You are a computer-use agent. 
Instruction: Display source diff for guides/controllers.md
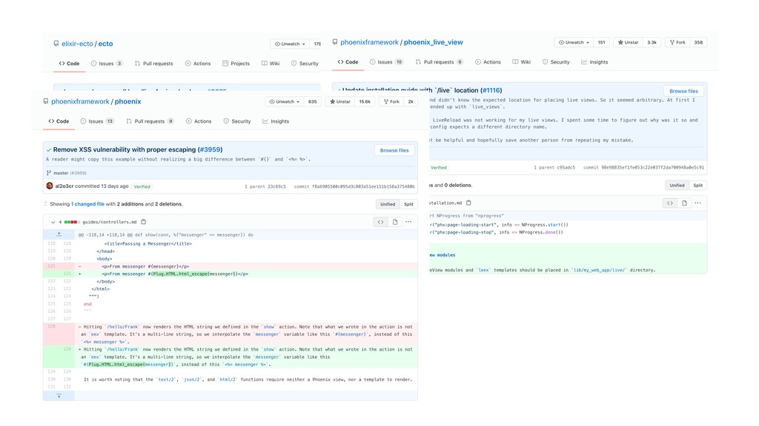coord(380,222)
